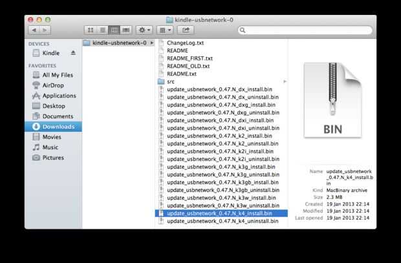The image size is (401, 263).
Task: Click into the Finder search field
Action: pyautogui.click(x=305, y=30)
